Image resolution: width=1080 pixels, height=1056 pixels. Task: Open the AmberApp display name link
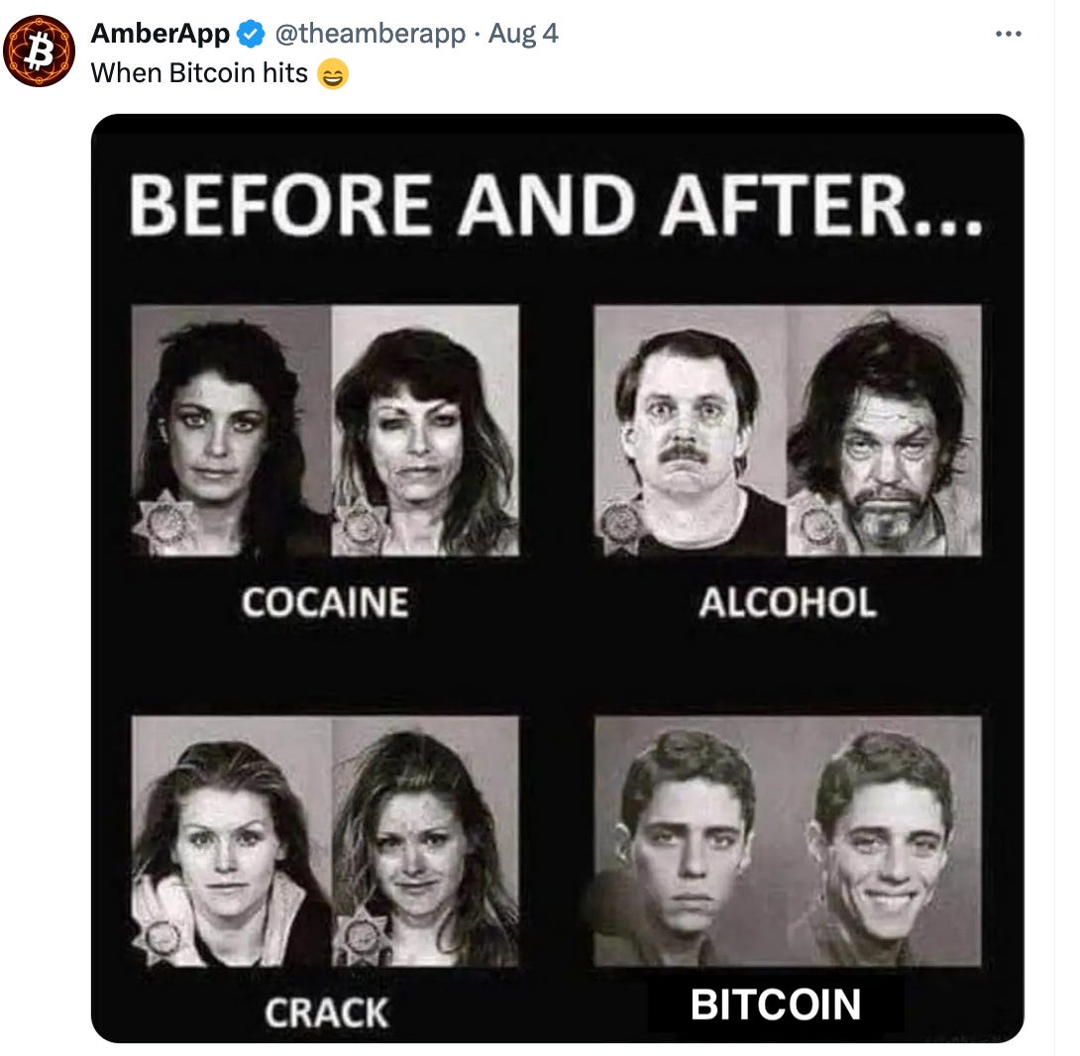160,33
